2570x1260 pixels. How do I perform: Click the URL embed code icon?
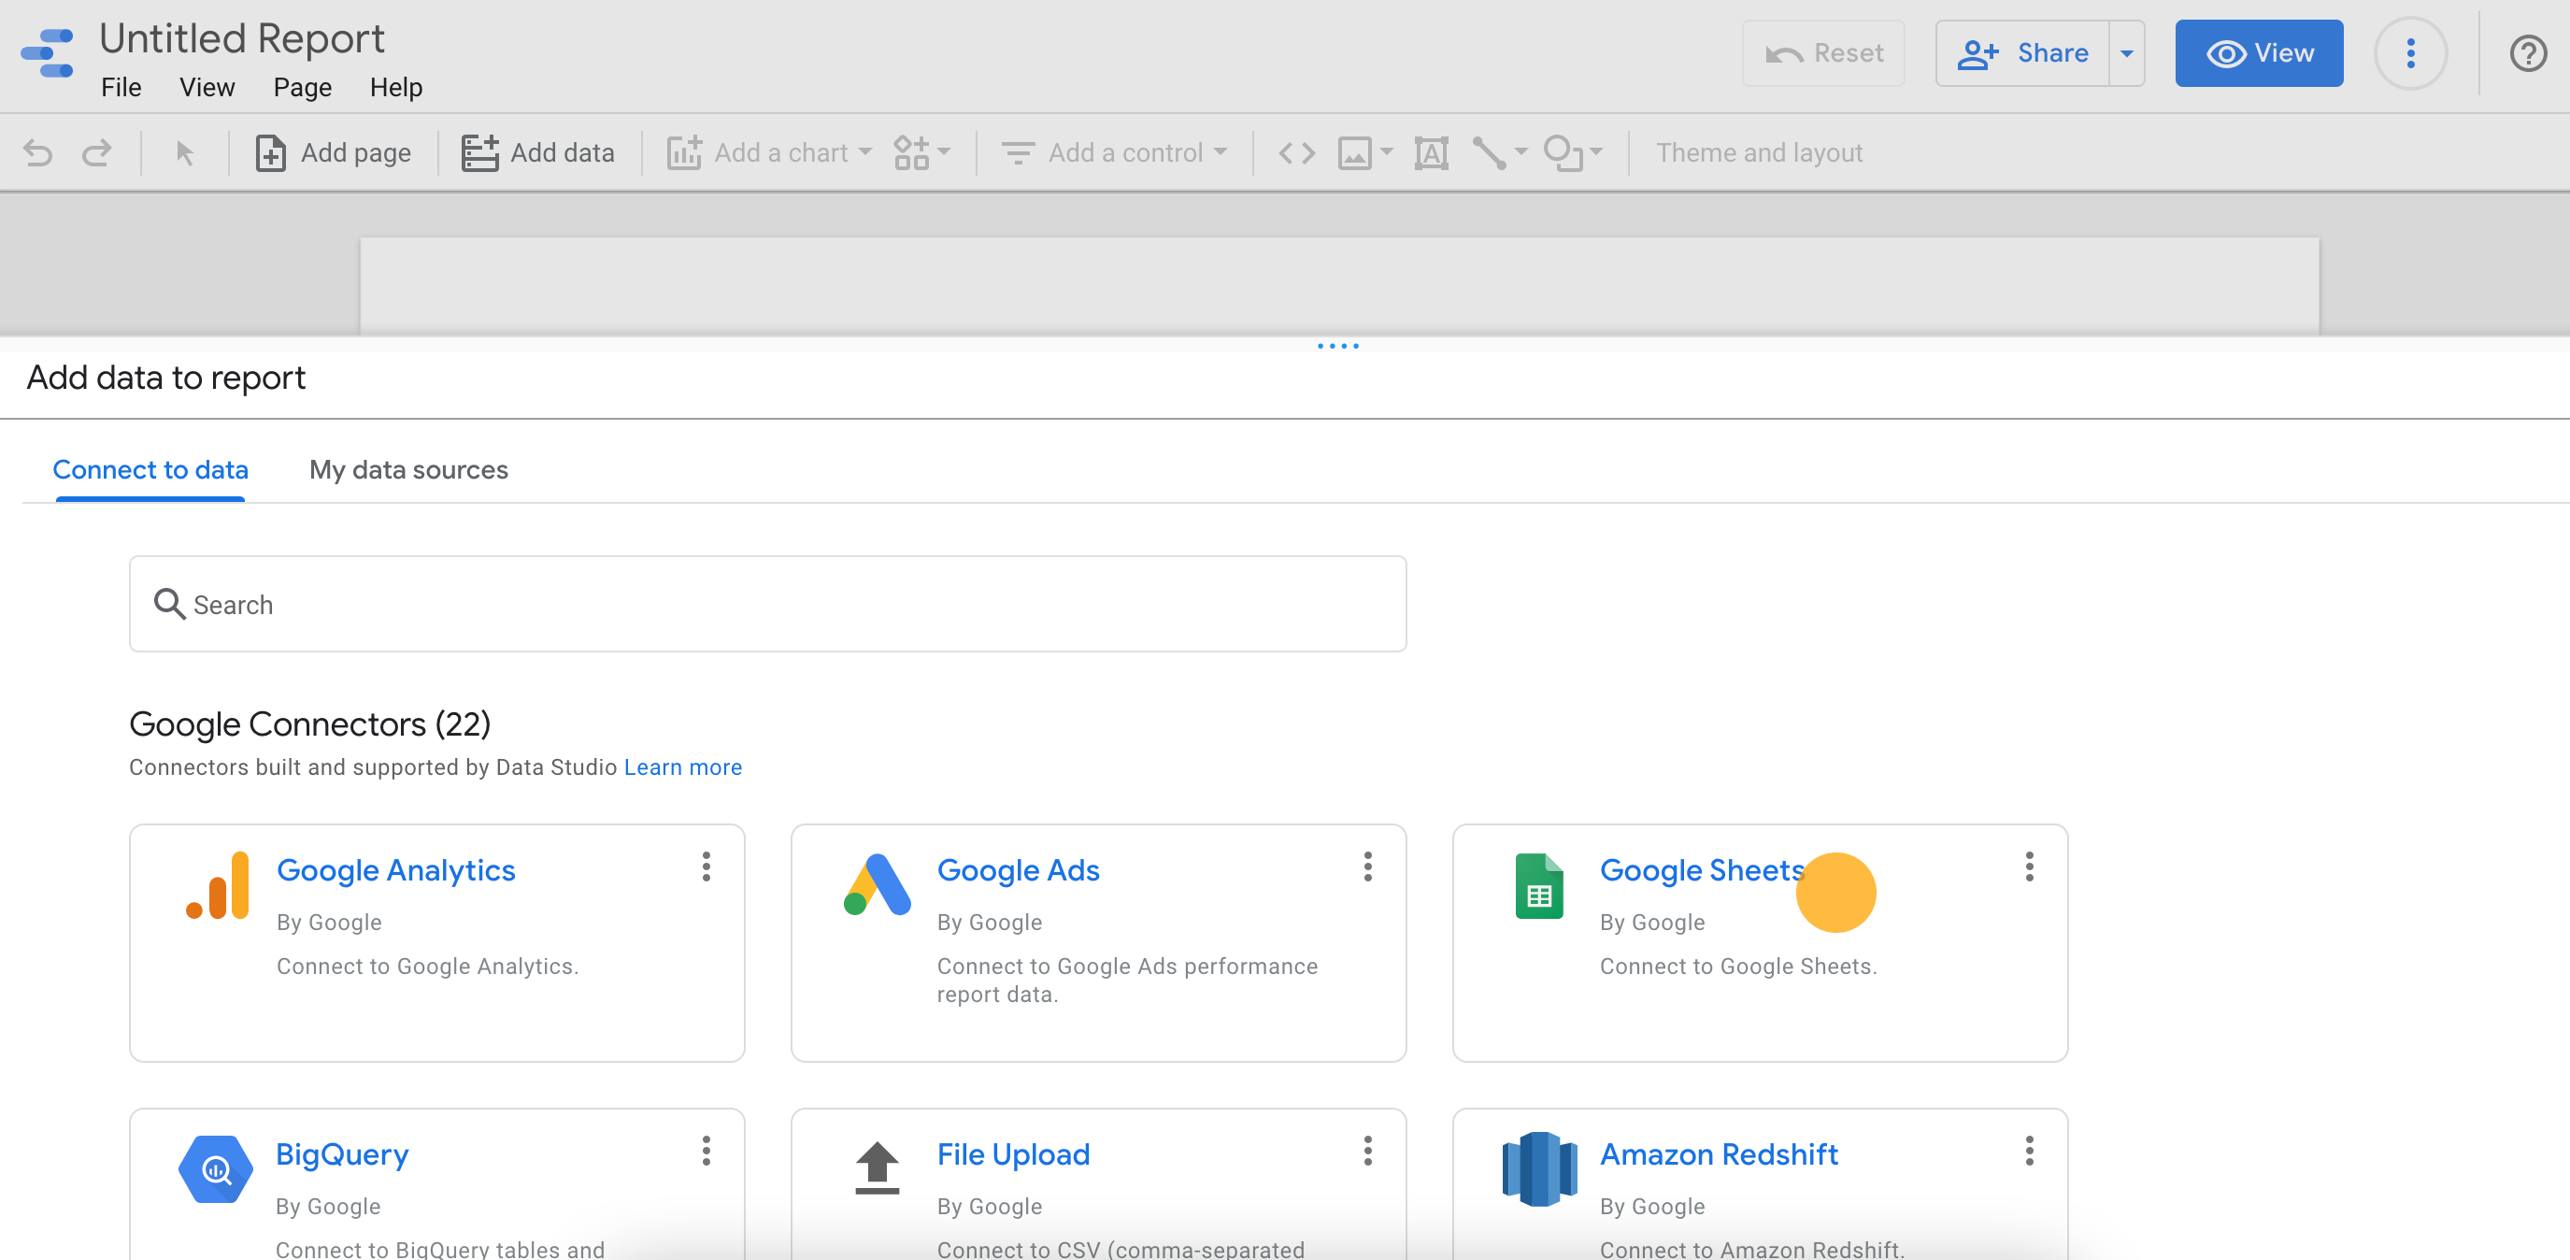[1297, 152]
